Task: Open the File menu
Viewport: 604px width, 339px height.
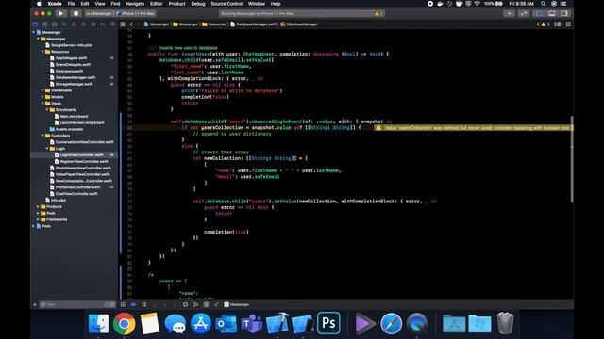Action: point(72,4)
